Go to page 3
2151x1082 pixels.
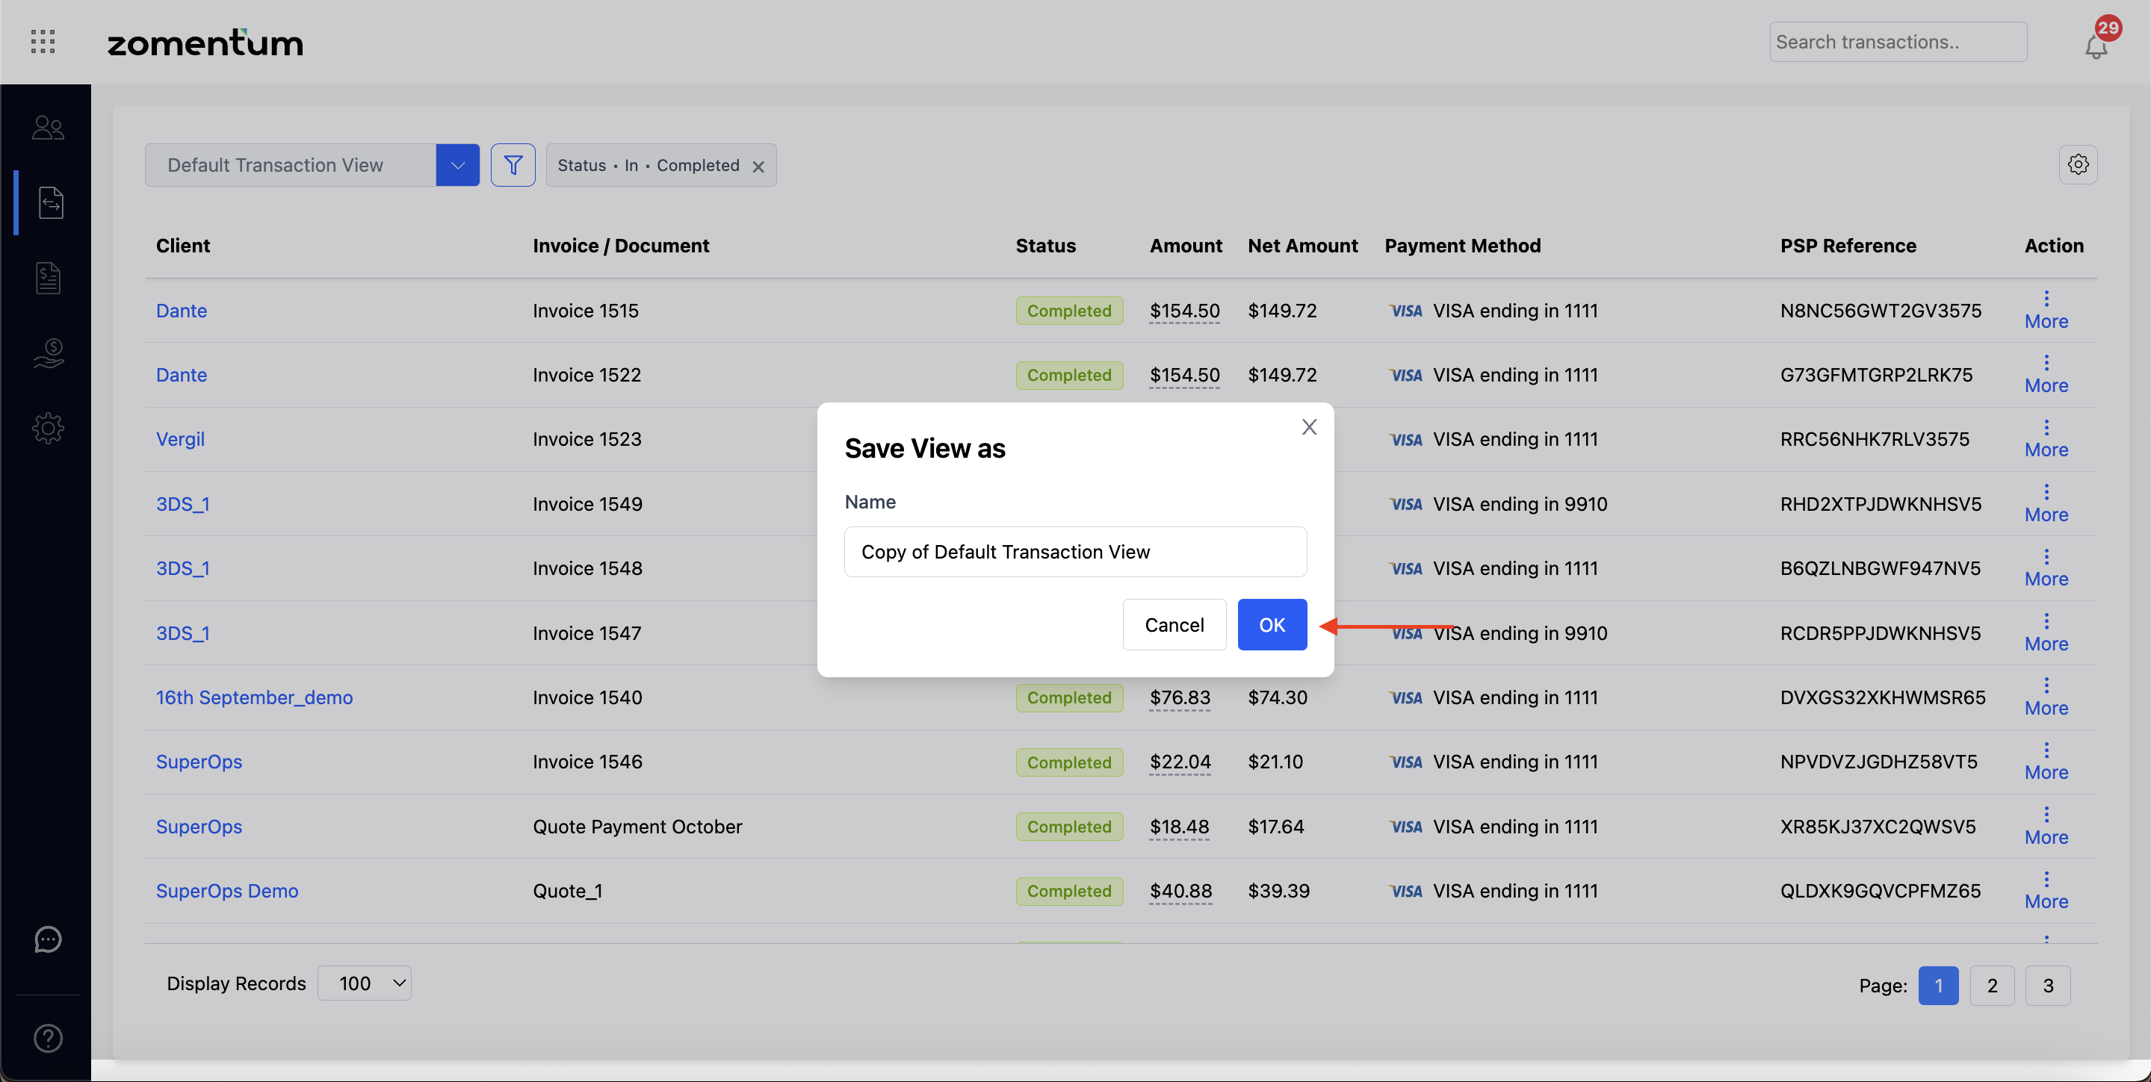(2047, 985)
